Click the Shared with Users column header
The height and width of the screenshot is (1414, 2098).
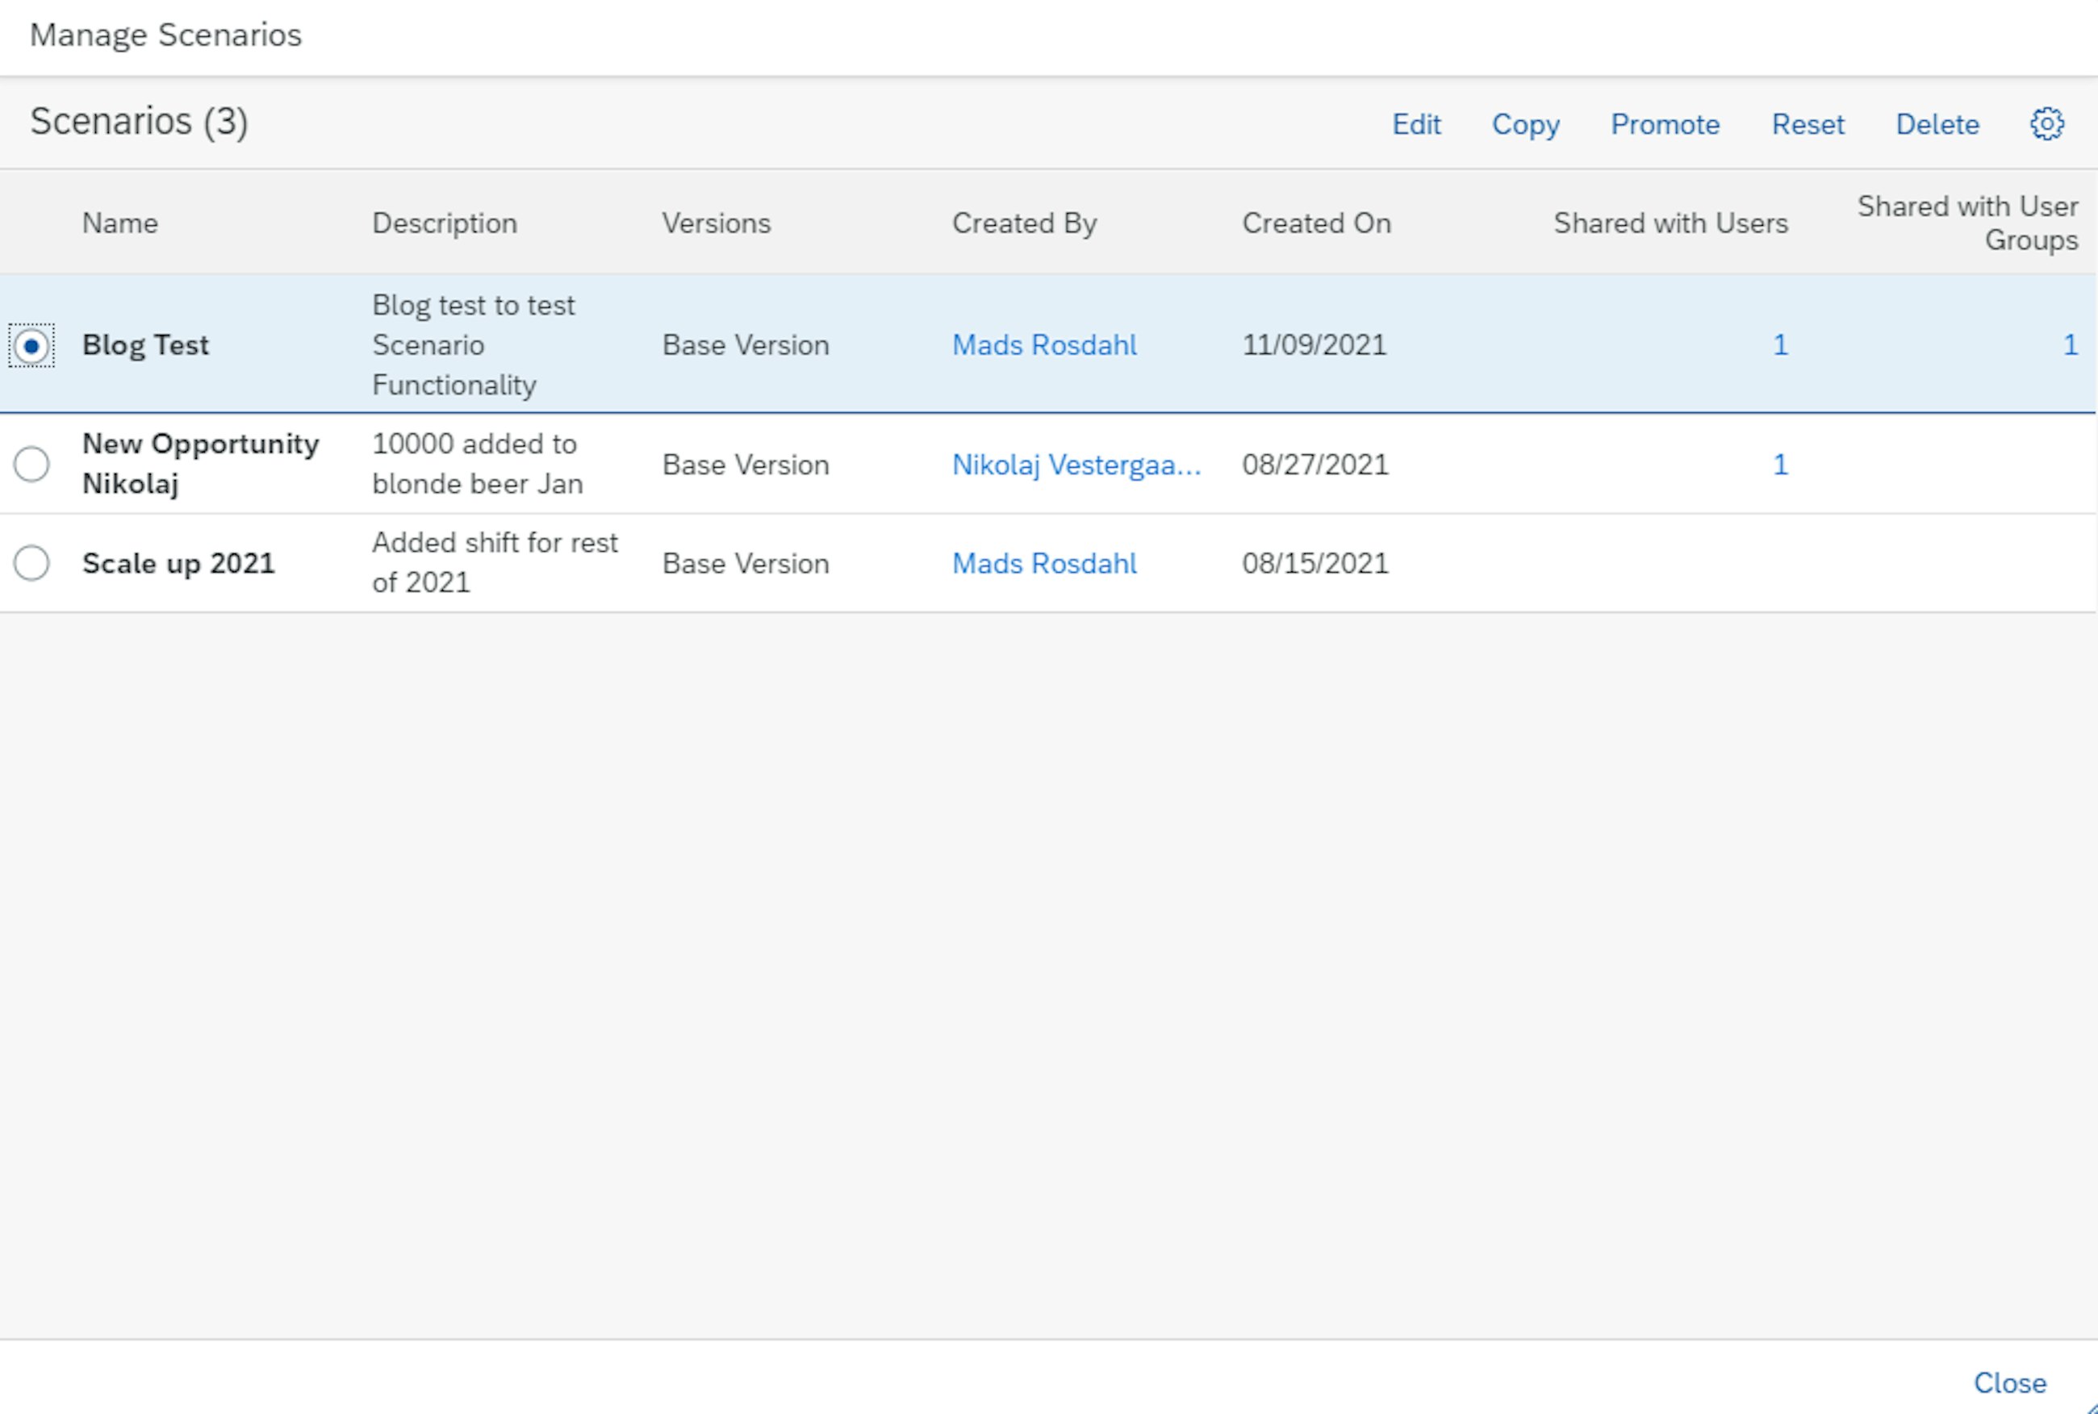(1670, 223)
